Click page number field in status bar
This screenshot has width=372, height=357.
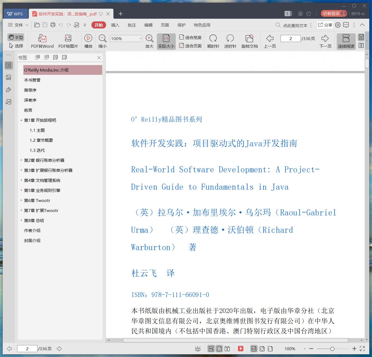(27, 349)
